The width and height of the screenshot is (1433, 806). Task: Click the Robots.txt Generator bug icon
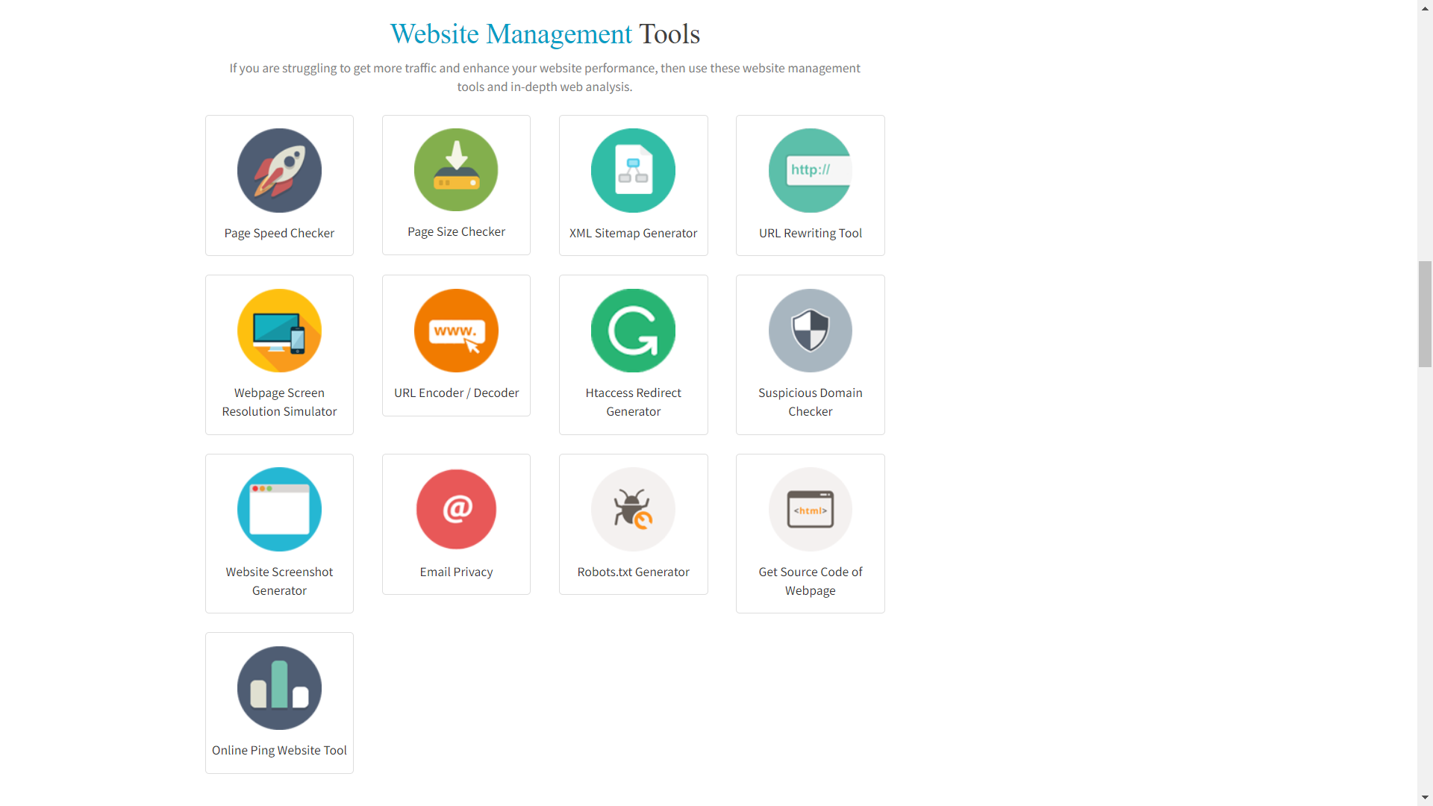[x=633, y=510]
